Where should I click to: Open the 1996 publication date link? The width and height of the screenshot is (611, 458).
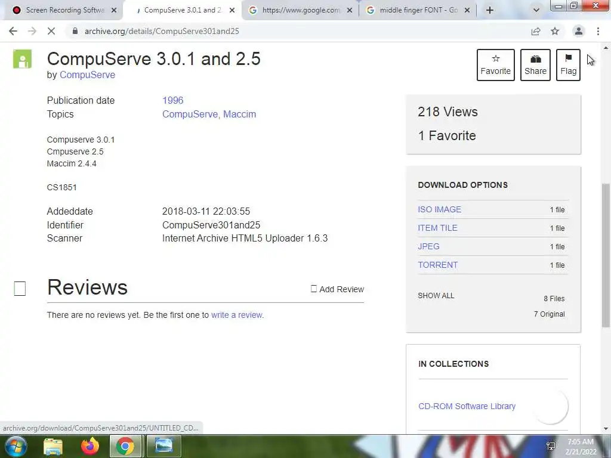172,100
